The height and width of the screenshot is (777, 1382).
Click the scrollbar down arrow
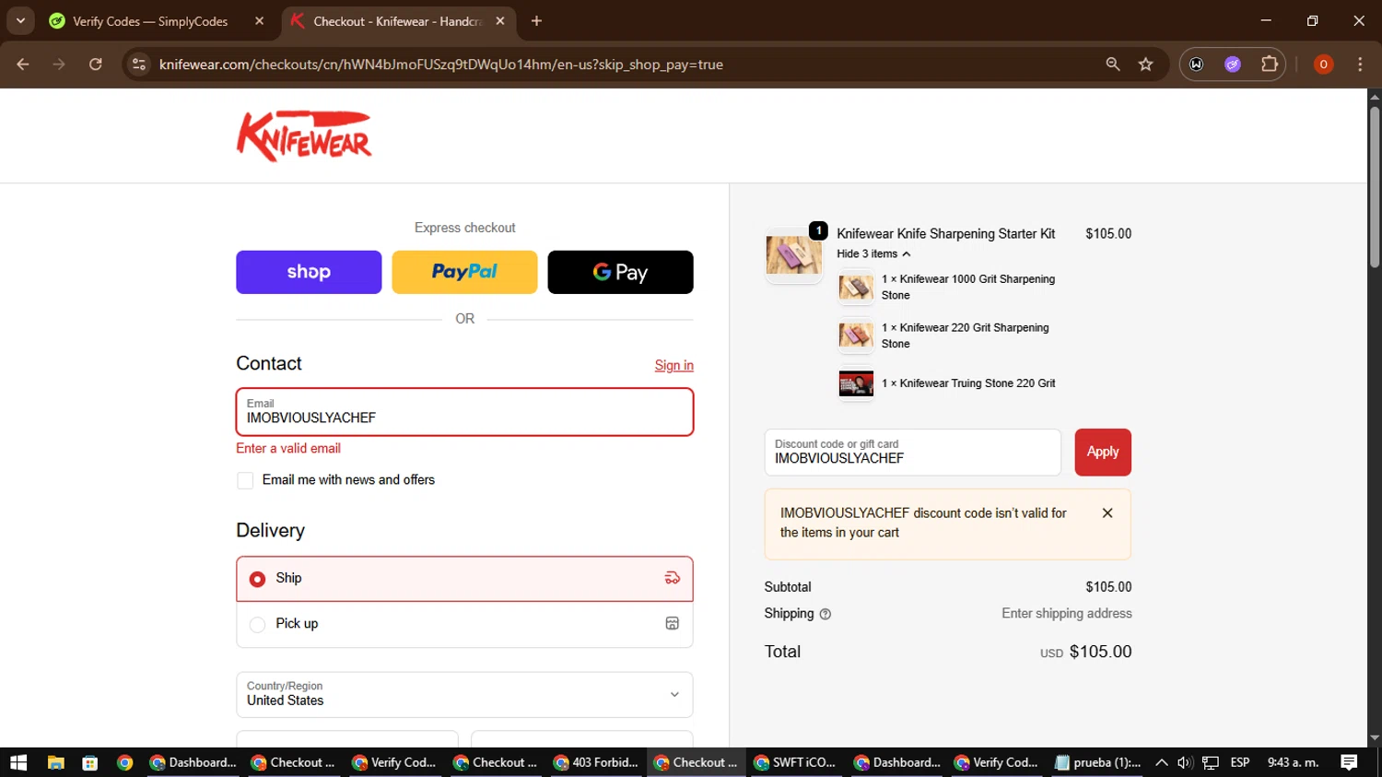coord(1375,738)
